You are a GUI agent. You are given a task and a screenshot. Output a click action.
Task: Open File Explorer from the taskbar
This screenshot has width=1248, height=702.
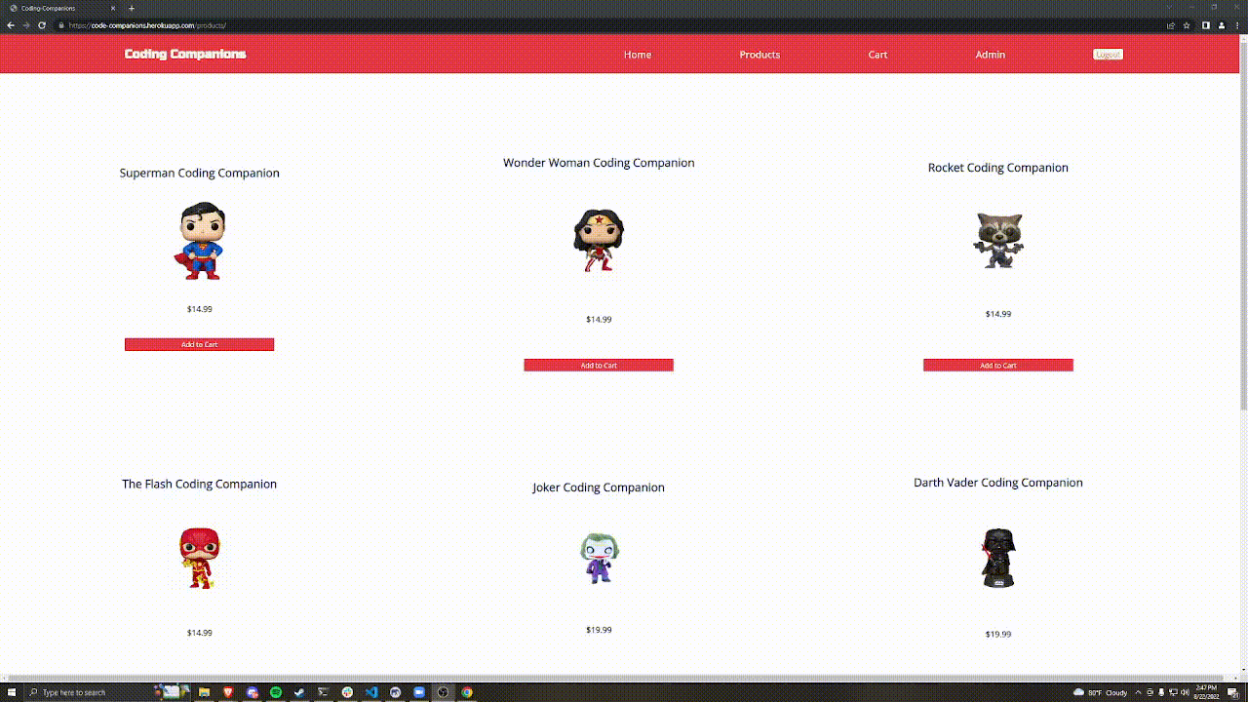204,692
